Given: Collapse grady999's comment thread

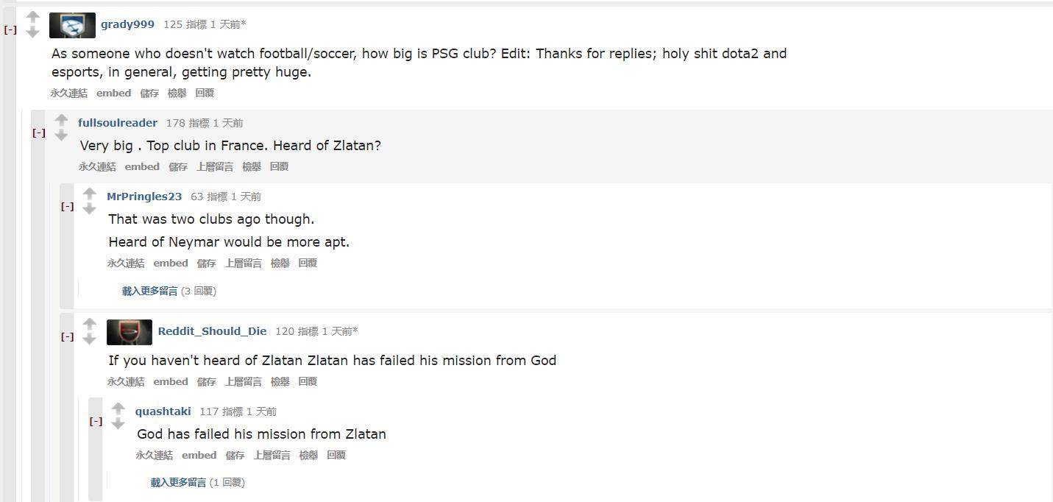Looking at the screenshot, I should click(x=10, y=30).
